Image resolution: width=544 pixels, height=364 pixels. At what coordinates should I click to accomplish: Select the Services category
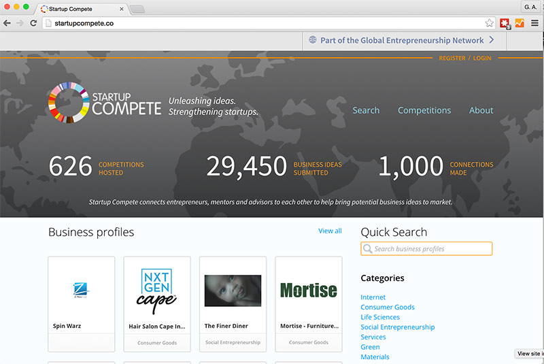point(373,337)
